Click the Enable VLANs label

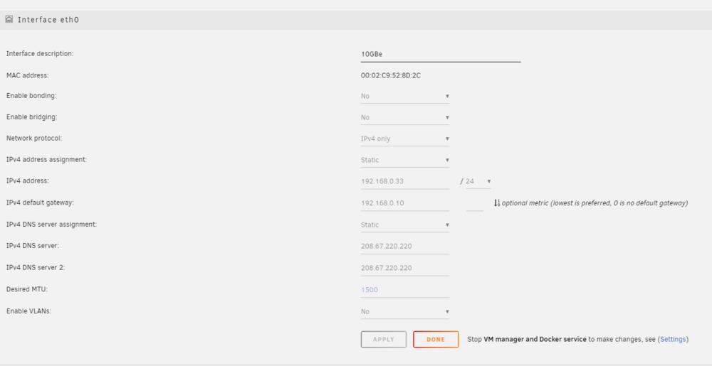click(x=28, y=311)
